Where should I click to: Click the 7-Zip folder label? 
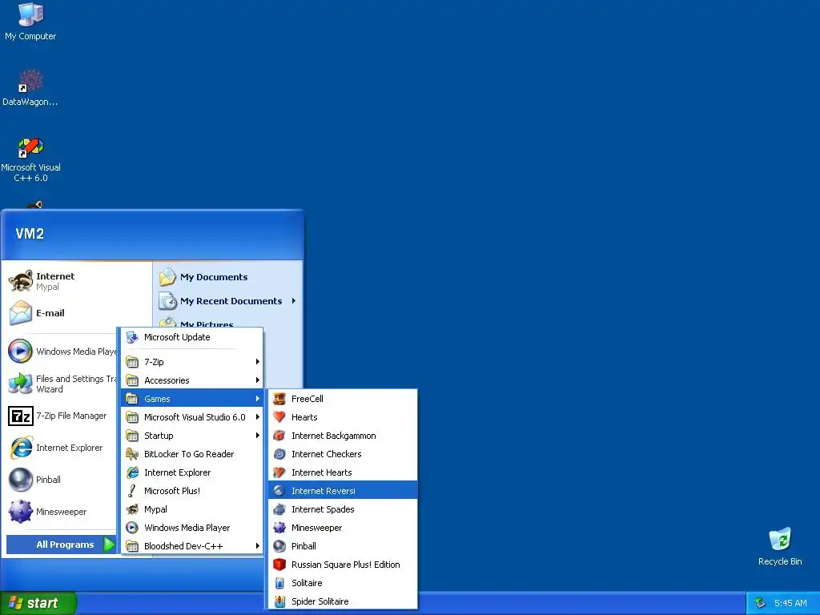(154, 362)
